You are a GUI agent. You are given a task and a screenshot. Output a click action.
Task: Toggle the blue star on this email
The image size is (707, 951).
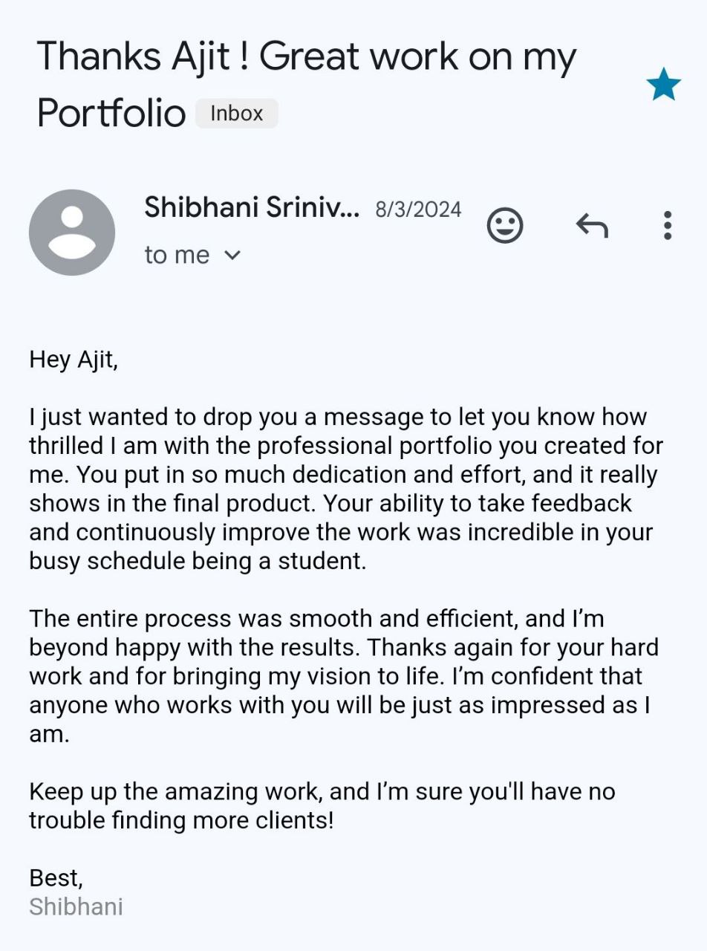pyautogui.click(x=663, y=84)
